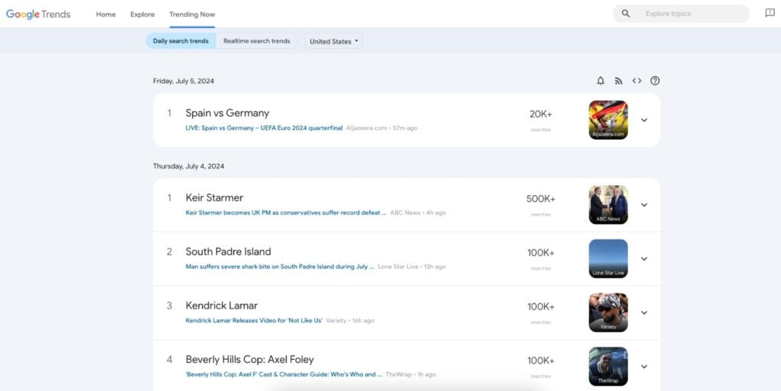Open the Keir Starmer becomes UK PM link
This screenshot has width=781, height=391.
coord(286,213)
